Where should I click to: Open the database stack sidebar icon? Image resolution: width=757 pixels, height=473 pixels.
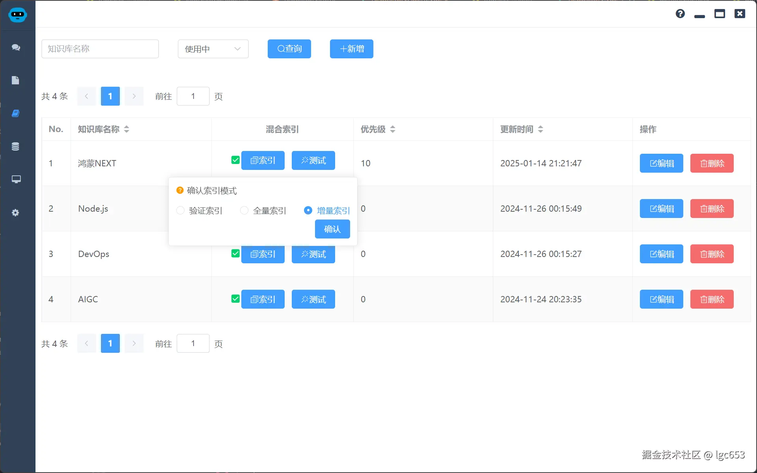tap(15, 147)
